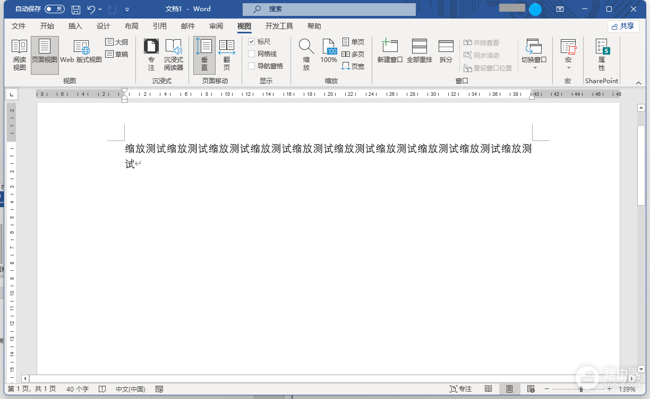Check the 网格线 gridlines checkbox

click(x=252, y=54)
